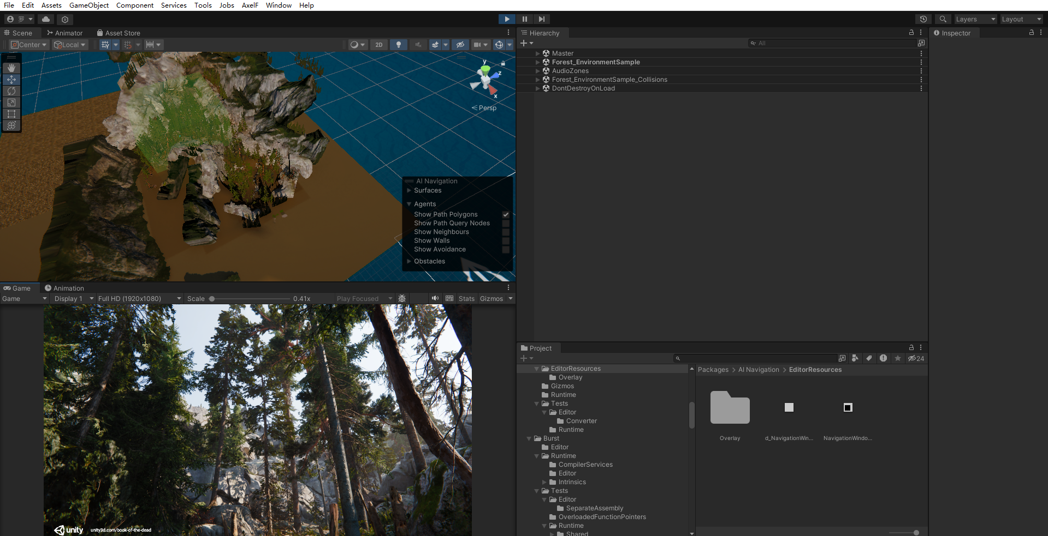Click Project search by log type icon
Viewport: 1048px width, 536px height.
coord(883,358)
